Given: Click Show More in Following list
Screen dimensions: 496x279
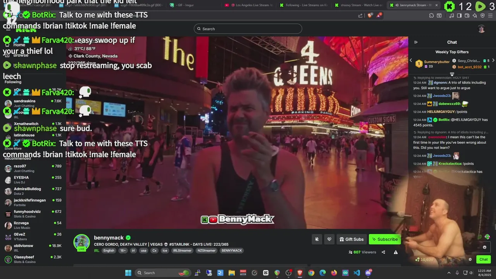Looking at the screenshot, I should click(13, 148).
